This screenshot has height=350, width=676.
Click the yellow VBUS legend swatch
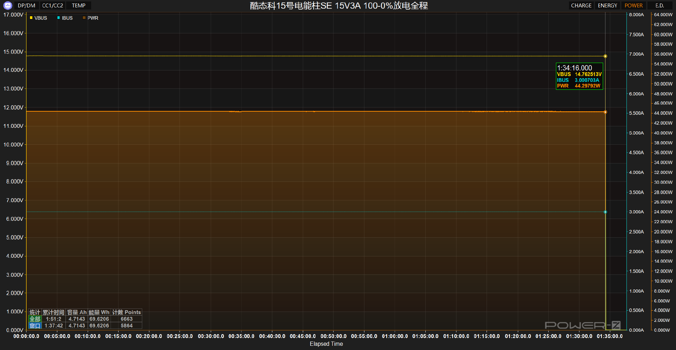pos(31,18)
